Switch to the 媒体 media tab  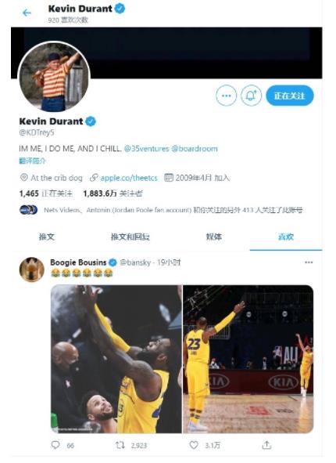pyautogui.click(x=214, y=237)
